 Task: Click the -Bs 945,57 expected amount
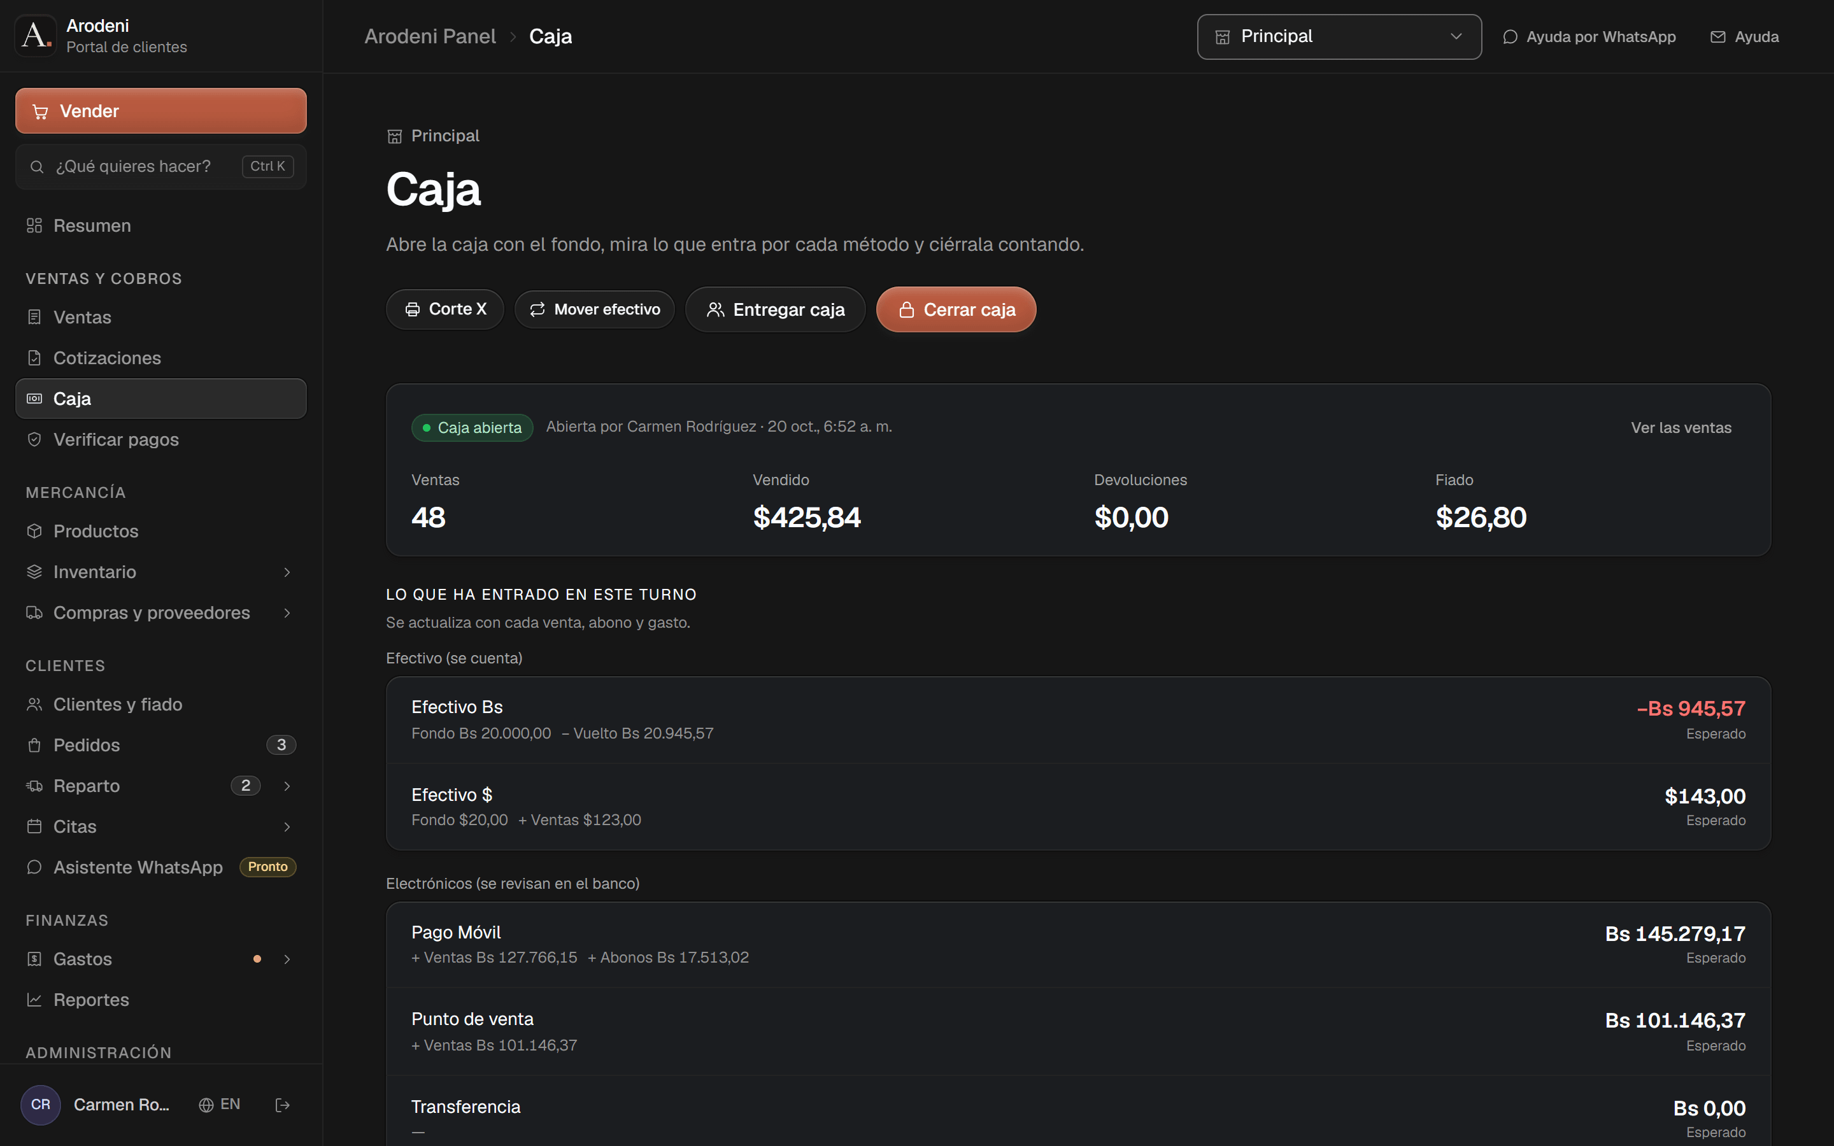point(1691,709)
